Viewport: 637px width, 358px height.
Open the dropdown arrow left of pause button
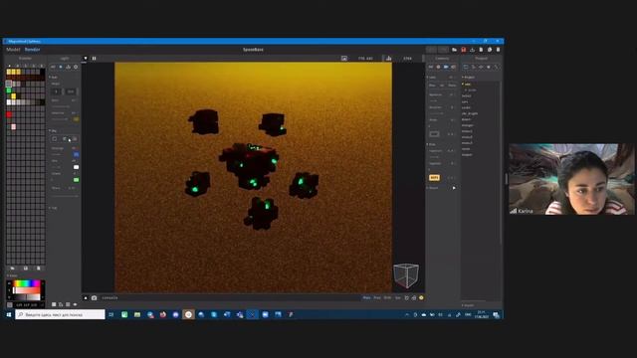tap(86, 59)
